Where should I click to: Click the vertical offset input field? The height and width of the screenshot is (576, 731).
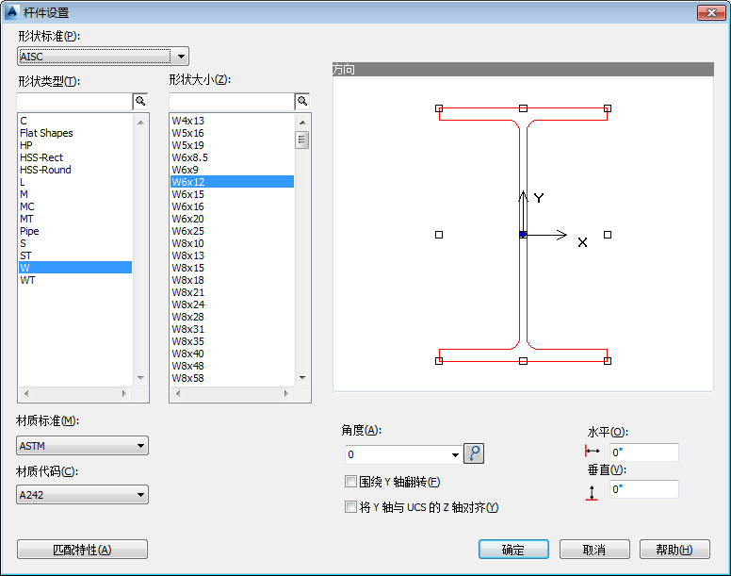[643, 489]
